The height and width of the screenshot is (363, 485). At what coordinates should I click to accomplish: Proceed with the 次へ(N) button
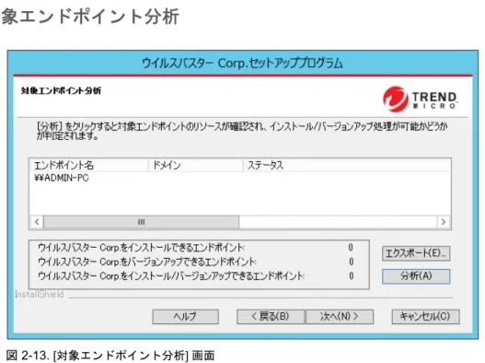pyautogui.click(x=340, y=317)
